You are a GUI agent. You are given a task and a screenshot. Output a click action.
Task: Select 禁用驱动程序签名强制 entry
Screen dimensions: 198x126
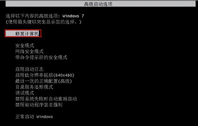tap(39, 105)
